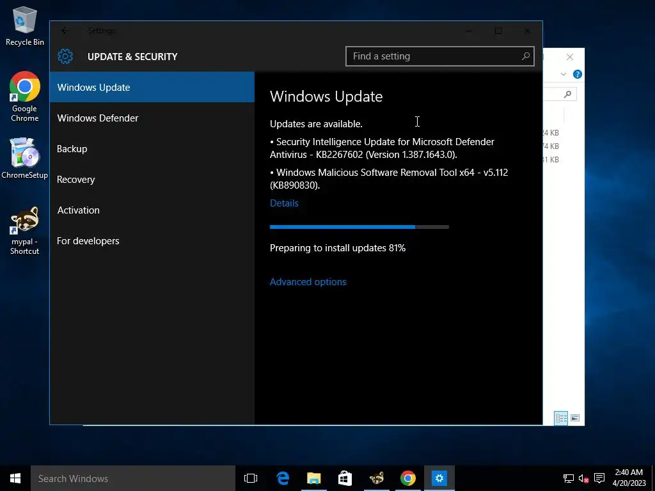Click the Windows Update heading text

coord(326,97)
